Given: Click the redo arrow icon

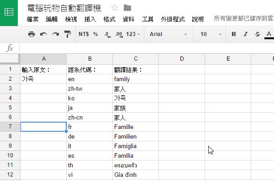Looking at the screenshot, I should 55,34.
